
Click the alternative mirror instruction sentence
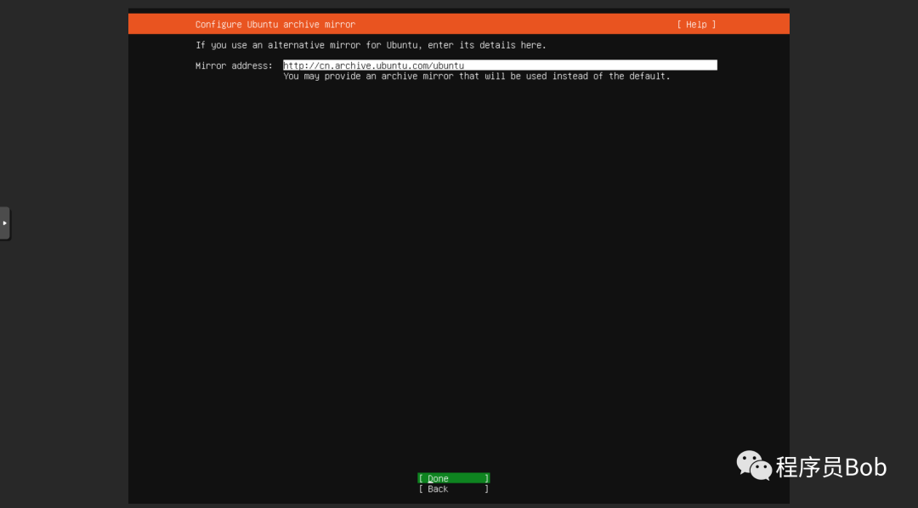click(371, 45)
